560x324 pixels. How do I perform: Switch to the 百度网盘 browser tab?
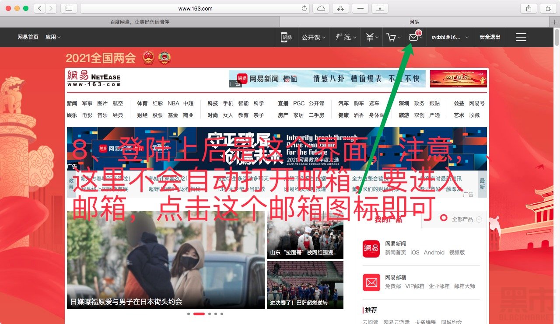point(140,22)
